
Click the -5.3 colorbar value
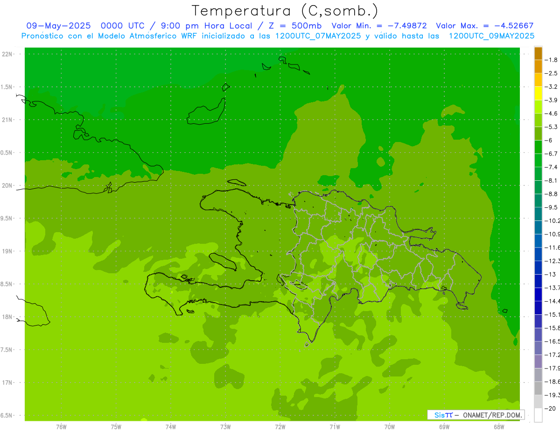click(552, 127)
